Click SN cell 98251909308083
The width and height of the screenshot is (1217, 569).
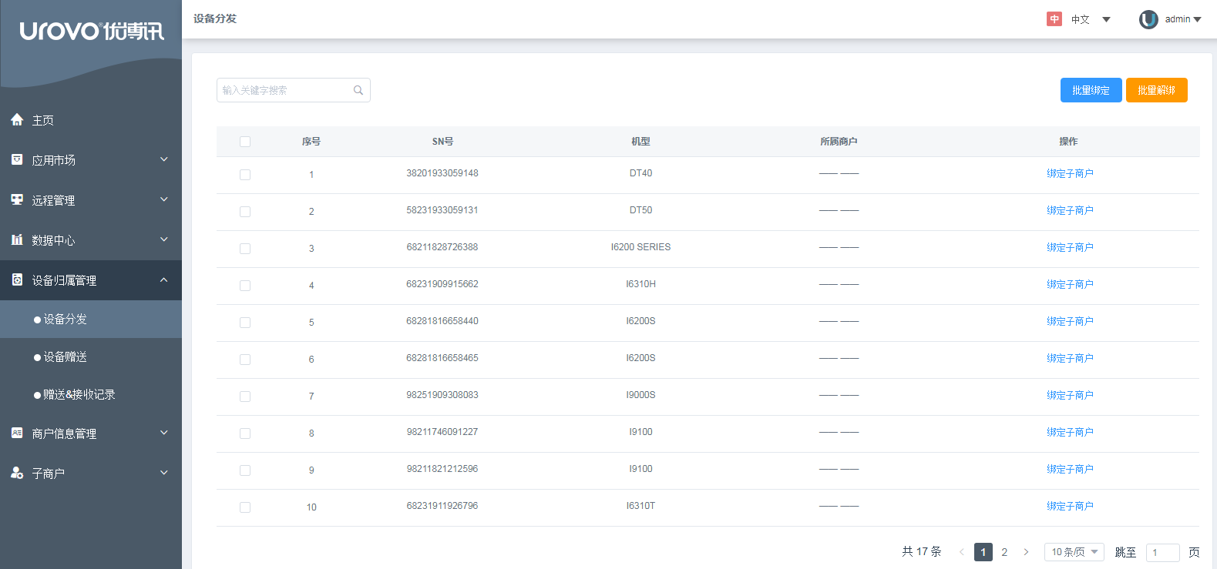click(x=442, y=395)
